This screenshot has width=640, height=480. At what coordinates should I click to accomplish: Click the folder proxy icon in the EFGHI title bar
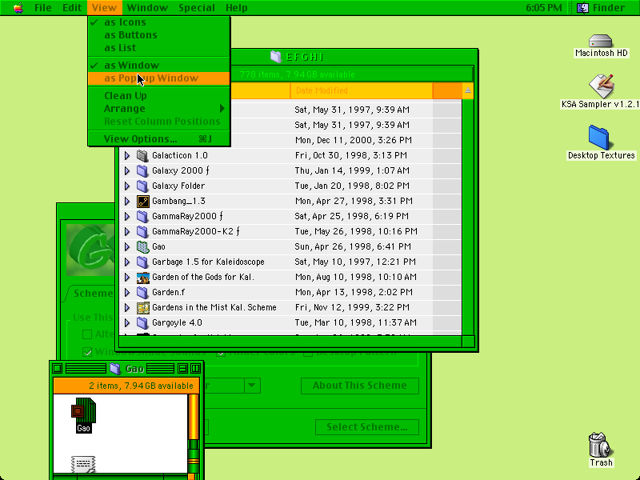pyautogui.click(x=275, y=57)
